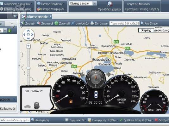Pan the map left with arrow
169x126 pixels.
24,35
